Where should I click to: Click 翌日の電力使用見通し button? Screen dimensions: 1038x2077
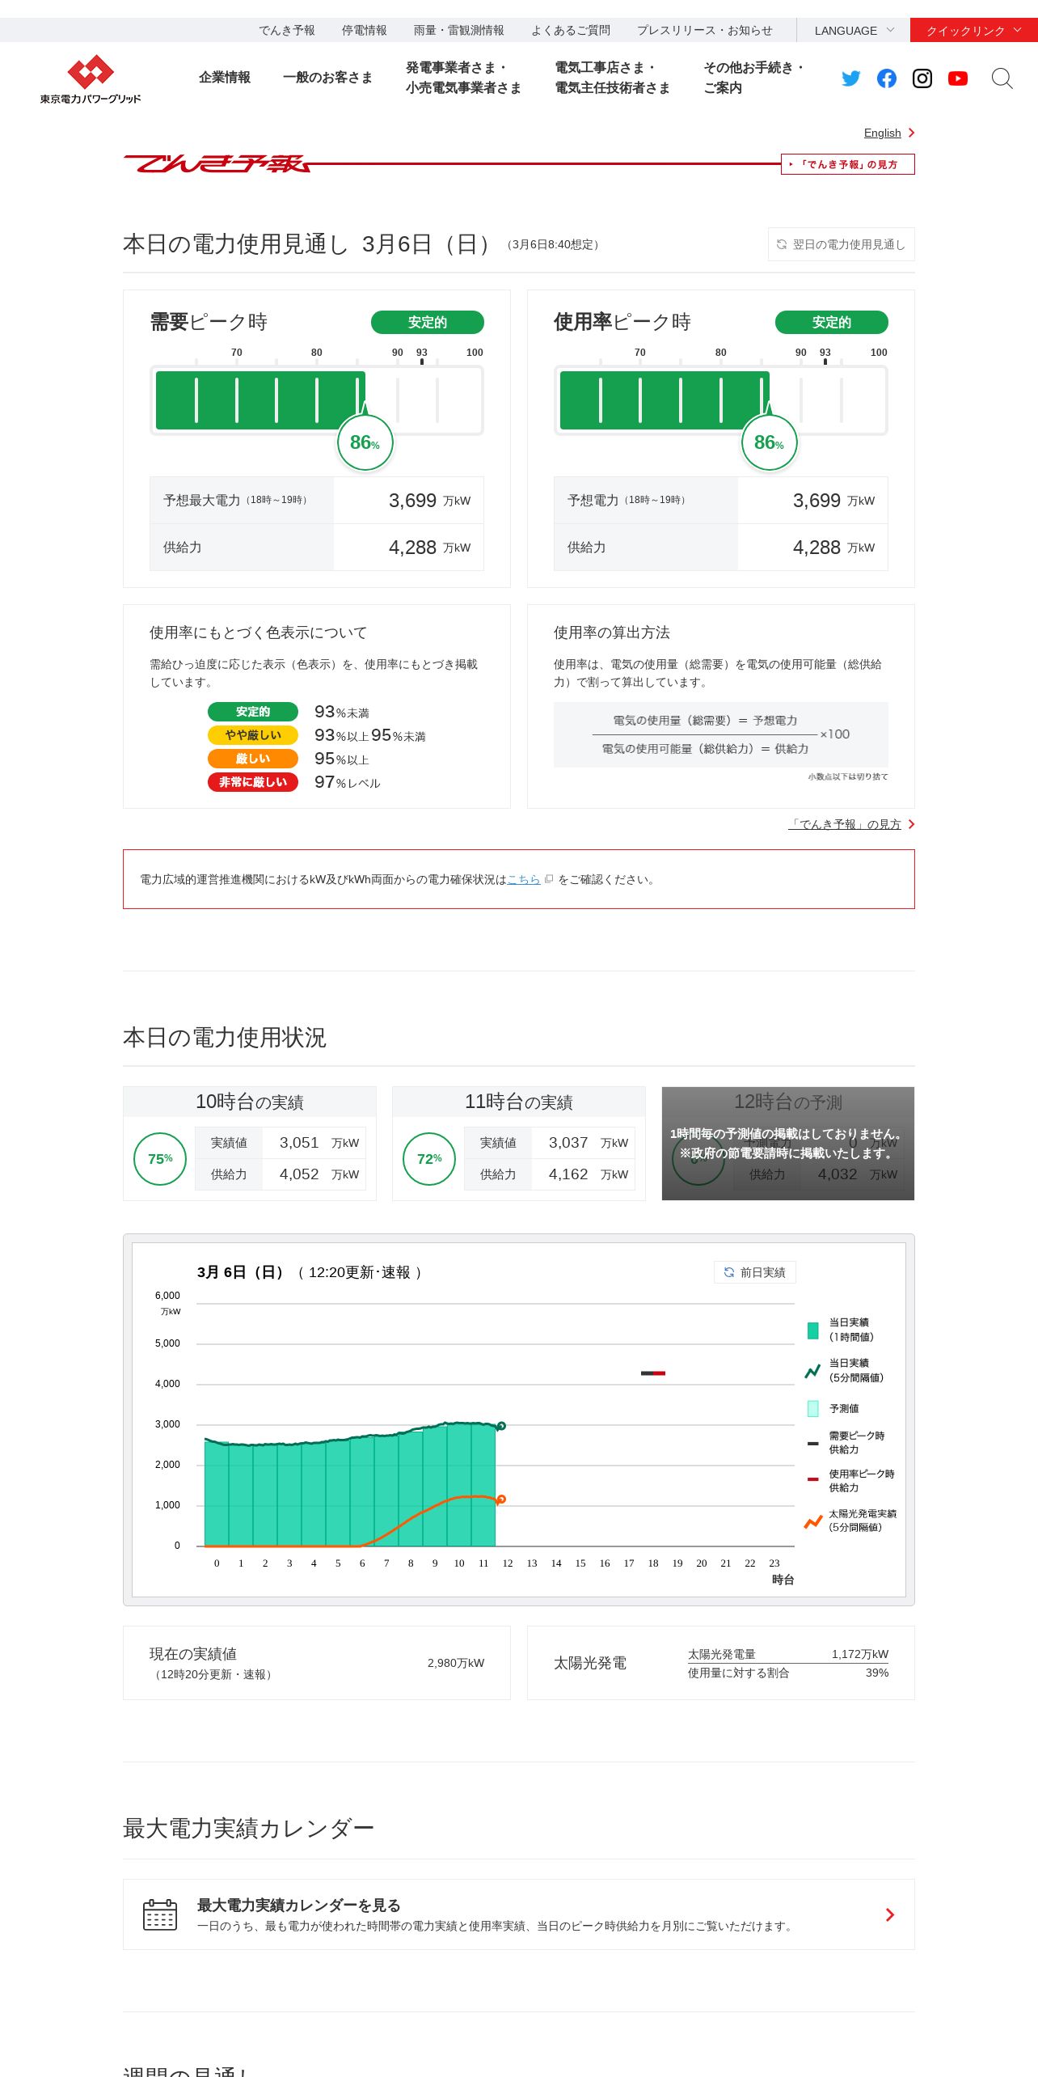tap(841, 244)
